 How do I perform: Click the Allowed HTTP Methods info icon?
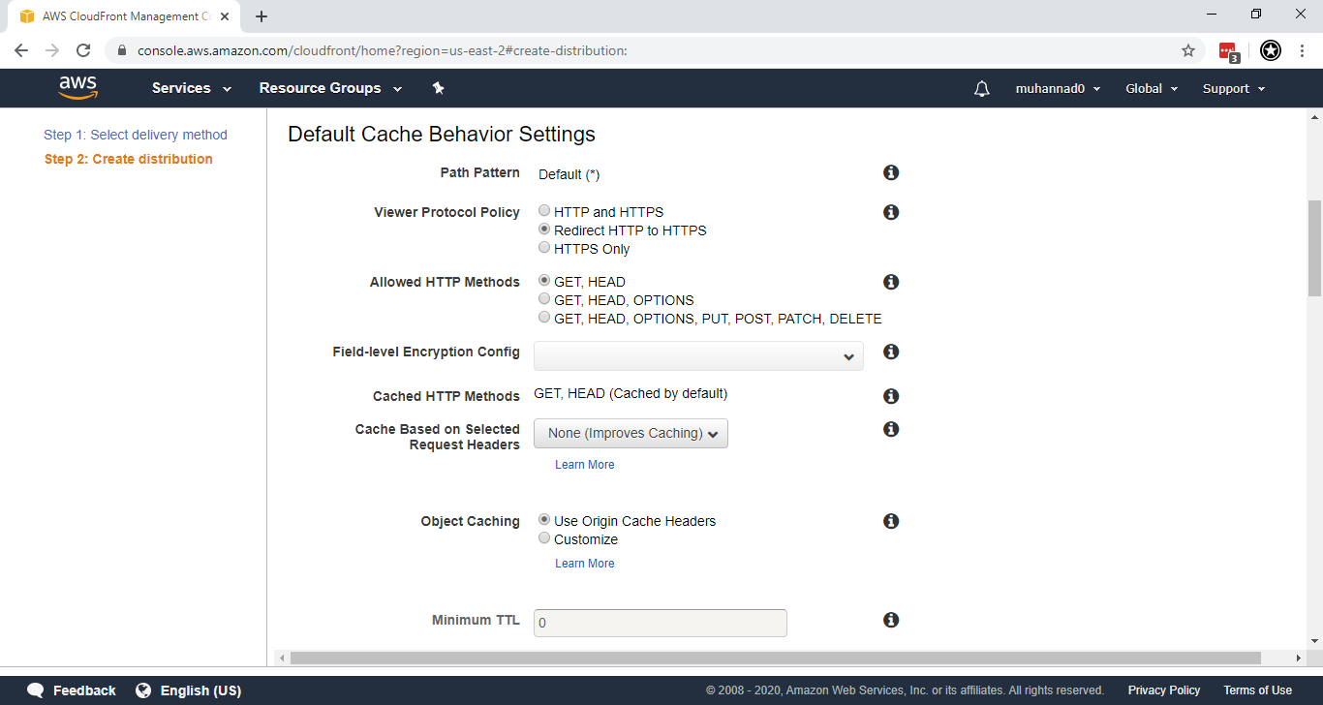tap(890, 281)
